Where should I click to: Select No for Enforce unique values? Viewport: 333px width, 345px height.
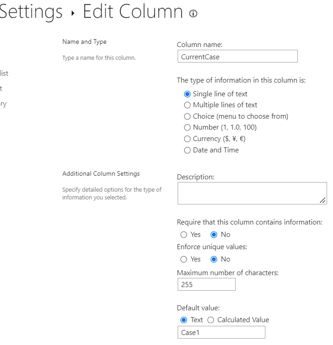(x=214, y=259)
